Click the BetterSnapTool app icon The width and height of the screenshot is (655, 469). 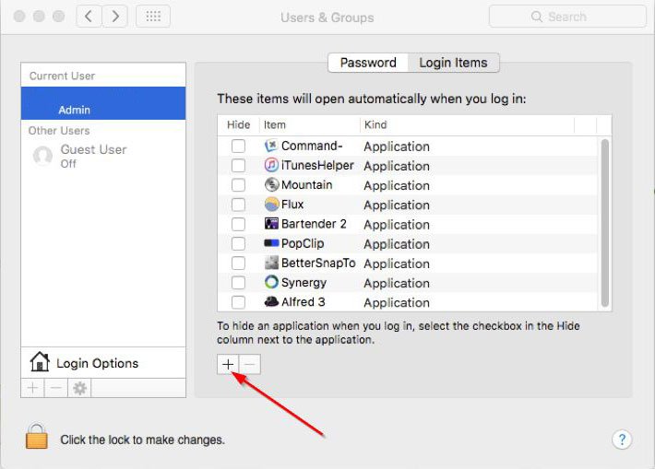tap(271, 263)
